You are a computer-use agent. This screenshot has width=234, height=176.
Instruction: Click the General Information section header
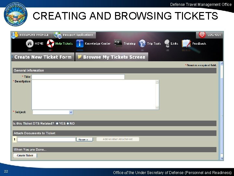click(114, 70)
